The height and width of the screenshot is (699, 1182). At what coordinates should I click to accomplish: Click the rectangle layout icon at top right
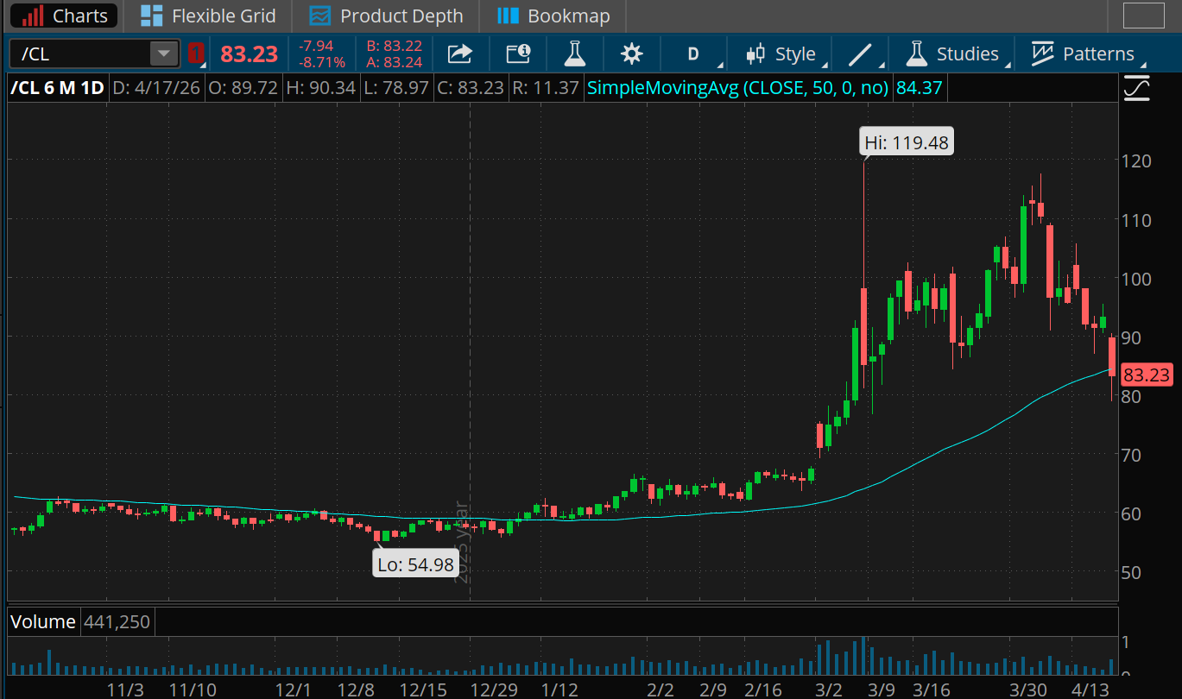1143,16
